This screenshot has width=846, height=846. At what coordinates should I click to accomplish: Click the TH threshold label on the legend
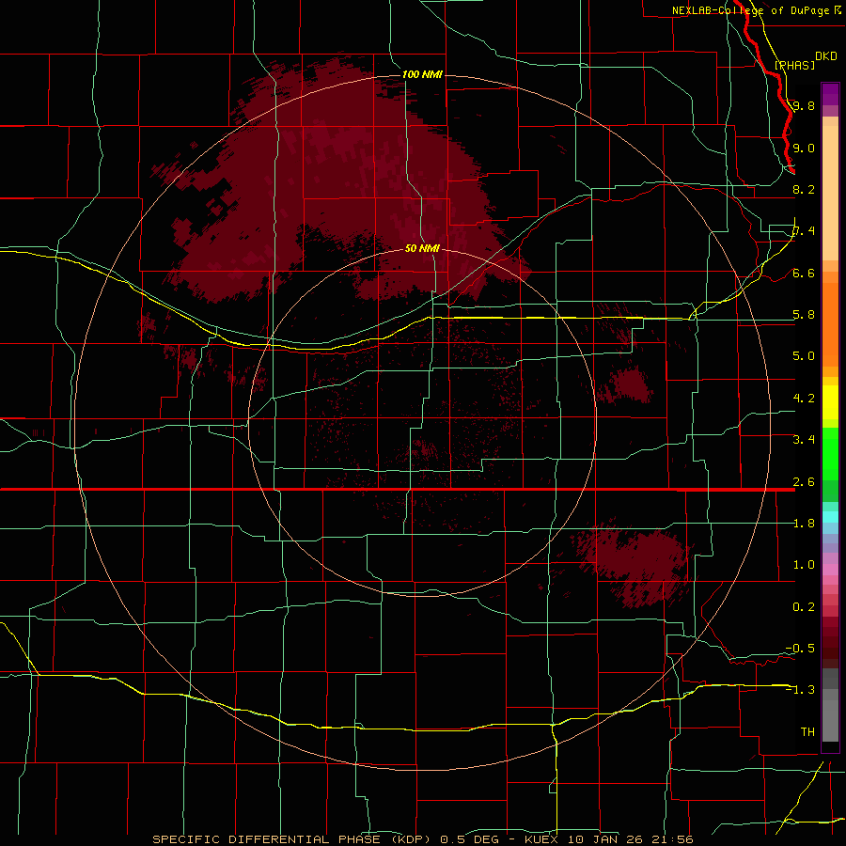click(x=807, y=731)
